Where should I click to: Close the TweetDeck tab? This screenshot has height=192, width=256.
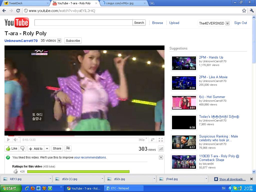pos(47,3)
